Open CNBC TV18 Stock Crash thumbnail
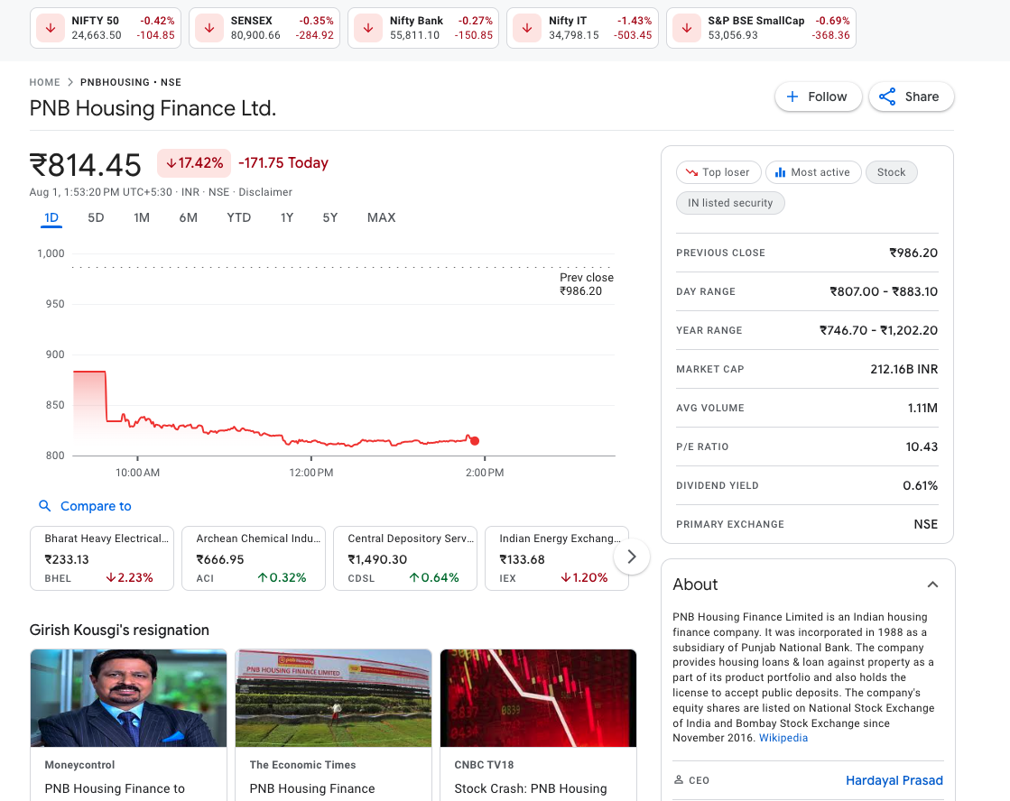Viewport: 1010px width, 801px height. tap(539, 699)
